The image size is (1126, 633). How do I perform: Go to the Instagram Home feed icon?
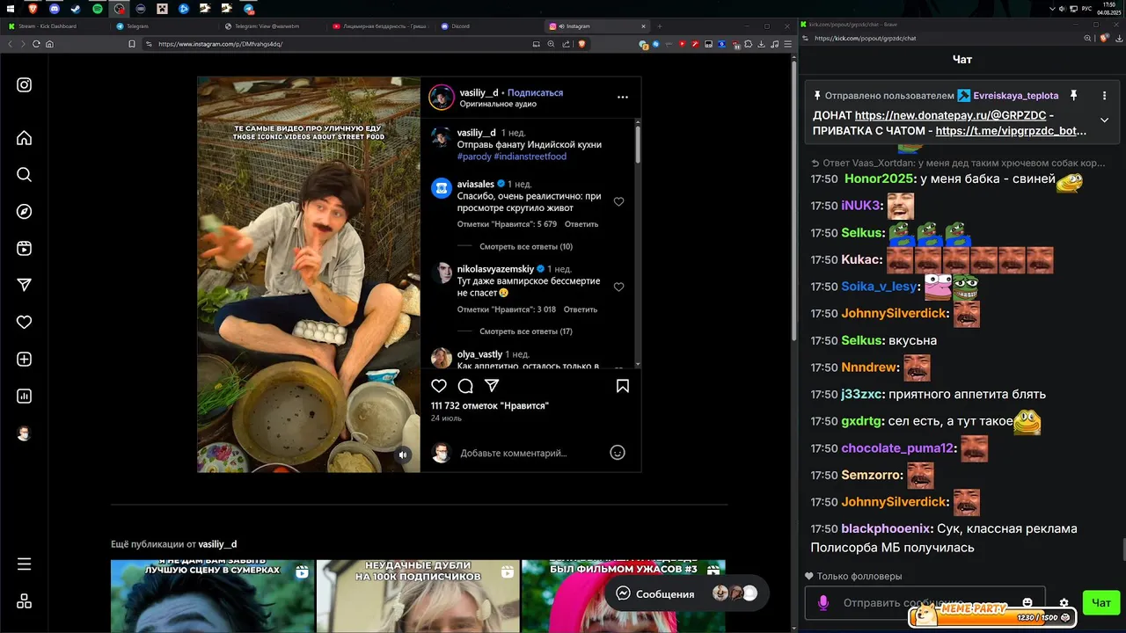(25, 138)
